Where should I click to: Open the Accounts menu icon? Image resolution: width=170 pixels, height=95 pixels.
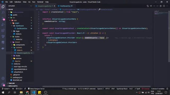[3, 78]
